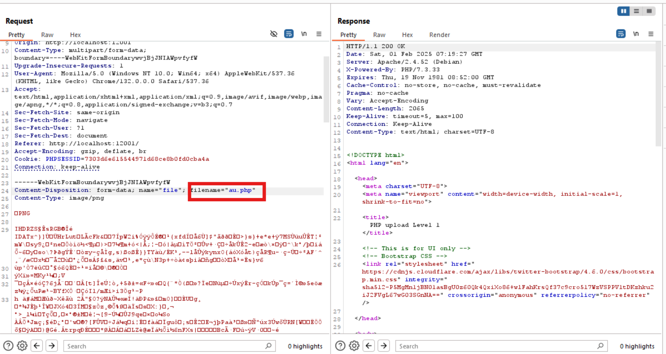This screenshot has height=354, width=666.
Task: Switch to top-bottom stacked layout view
Action: (637, 11)
